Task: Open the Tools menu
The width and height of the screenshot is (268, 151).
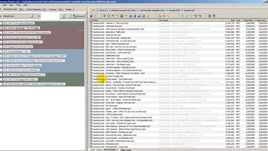Action: click(x=18, y=5)
